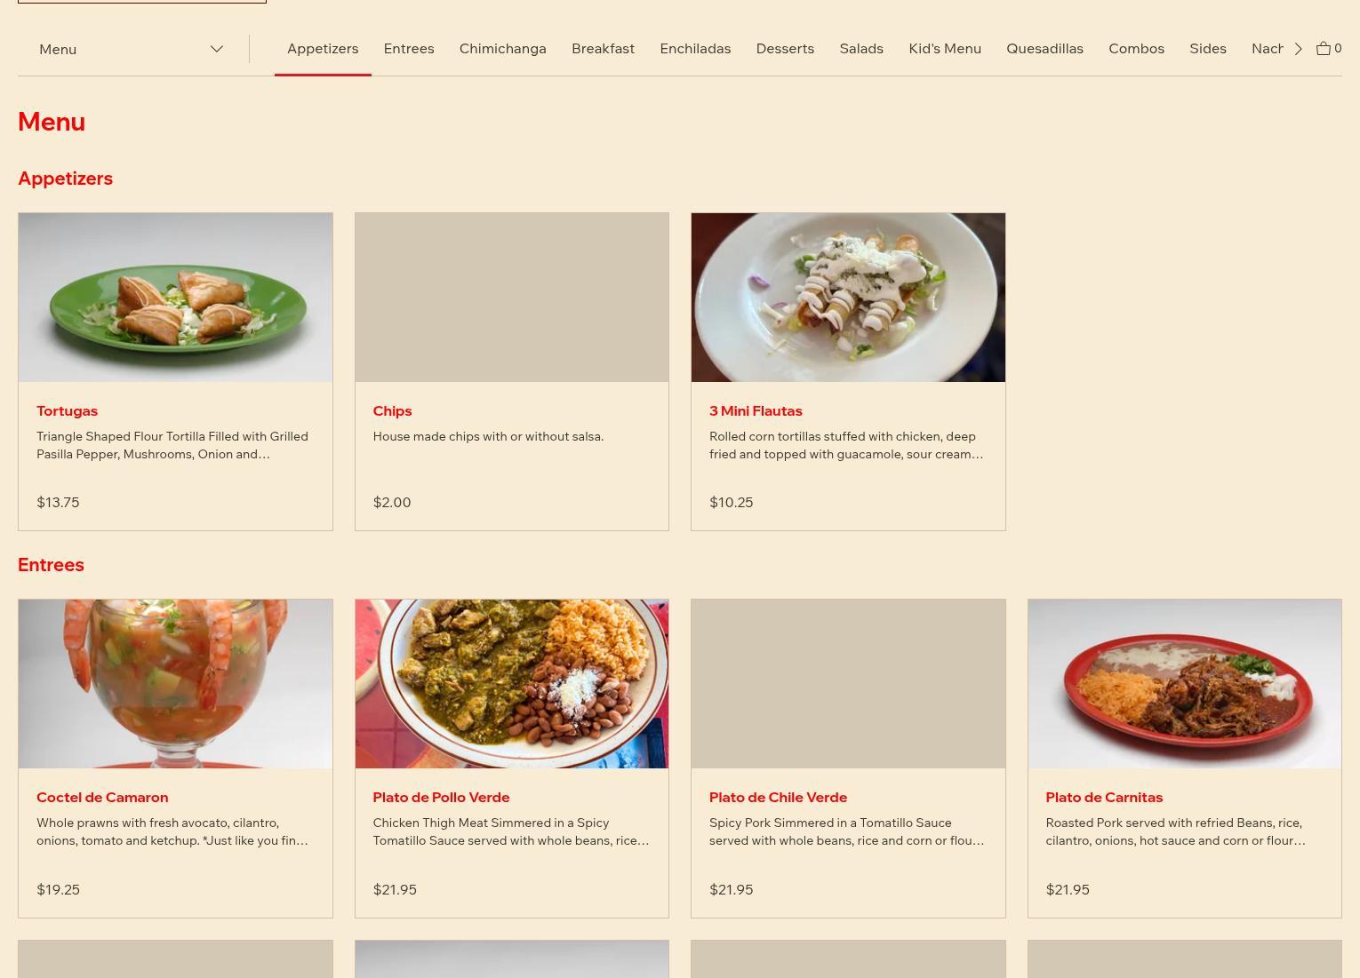Click the 3 Mini Flautas dish image
This screenshot has width=1360, height=978.
tap(848, 298)
